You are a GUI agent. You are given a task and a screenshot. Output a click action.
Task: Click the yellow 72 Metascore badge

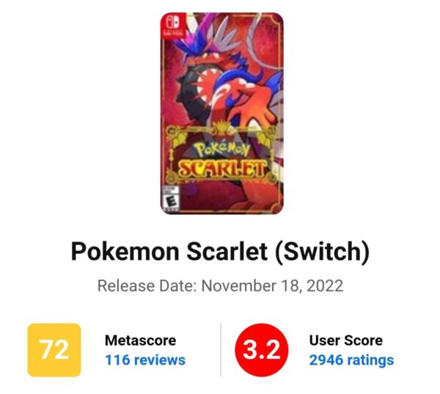pyautogui.click(x=54, y=350)
